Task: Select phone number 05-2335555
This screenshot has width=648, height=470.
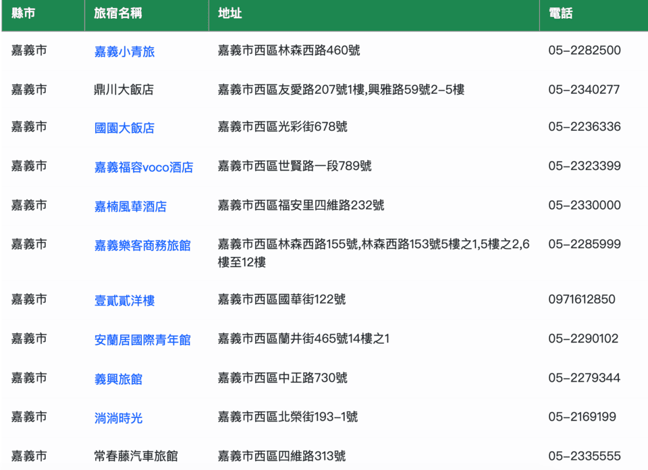Action: click(585, 456)
